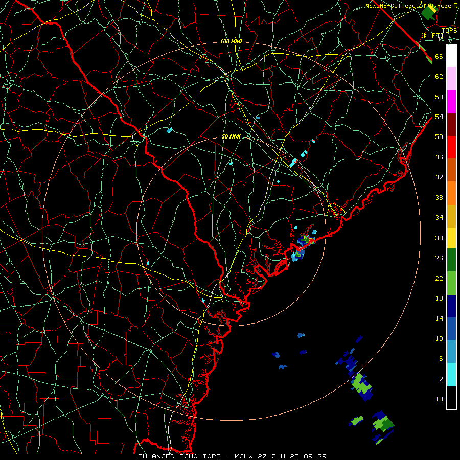Click the white swatch above 66 in legend
This screenshot has width=460, height=460.
pos(451,56)
